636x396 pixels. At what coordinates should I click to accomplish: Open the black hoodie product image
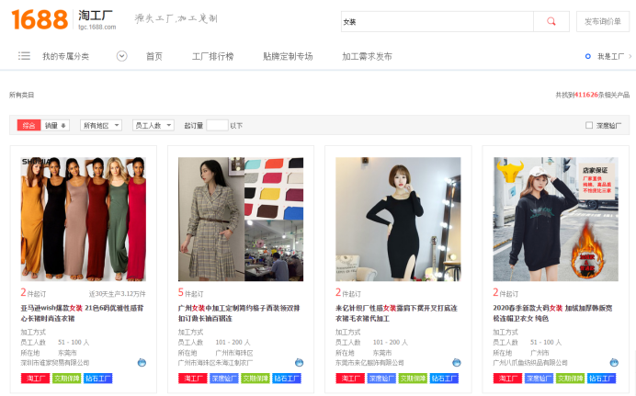tap(556, 220)
